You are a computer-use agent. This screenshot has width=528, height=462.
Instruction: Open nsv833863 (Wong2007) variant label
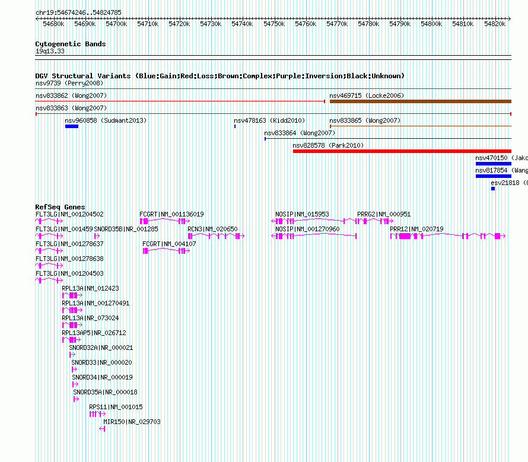pos(71,108)
